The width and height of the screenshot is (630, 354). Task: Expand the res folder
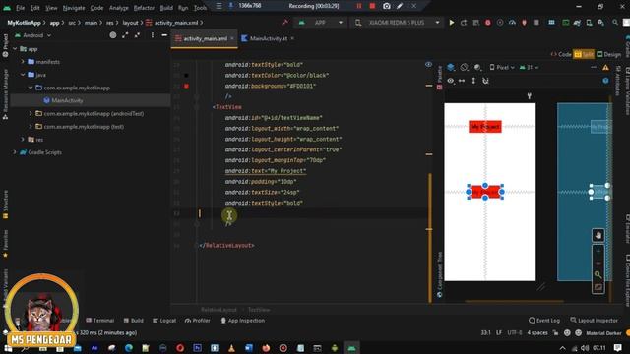click(23, 140)
